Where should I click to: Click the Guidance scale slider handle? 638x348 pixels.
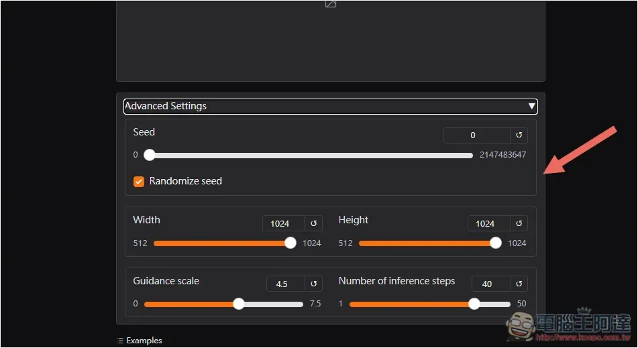point(239,304)
